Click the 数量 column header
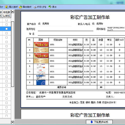This screenshot has width=125, height=125. 101,40
